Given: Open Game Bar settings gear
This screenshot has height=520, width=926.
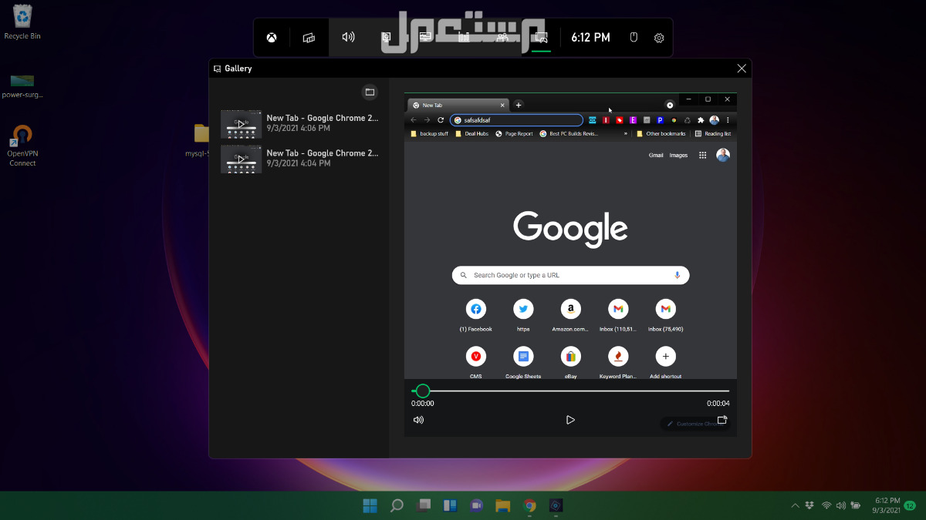Looking at the screenshot, I should [659, 38].
